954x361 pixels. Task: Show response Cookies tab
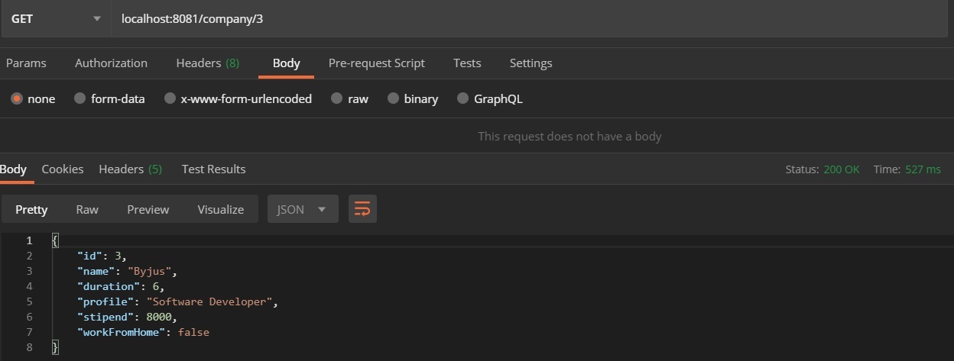63,169
